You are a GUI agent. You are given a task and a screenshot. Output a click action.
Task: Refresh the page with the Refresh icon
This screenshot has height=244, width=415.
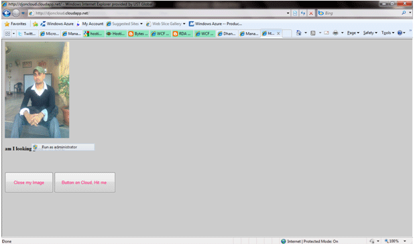(303, 13)
